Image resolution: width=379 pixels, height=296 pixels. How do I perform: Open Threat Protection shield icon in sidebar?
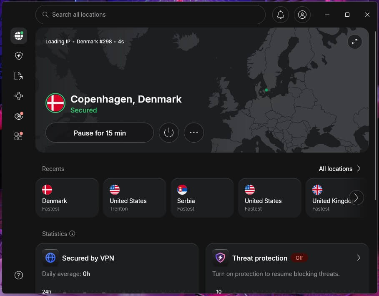point(19,56)
